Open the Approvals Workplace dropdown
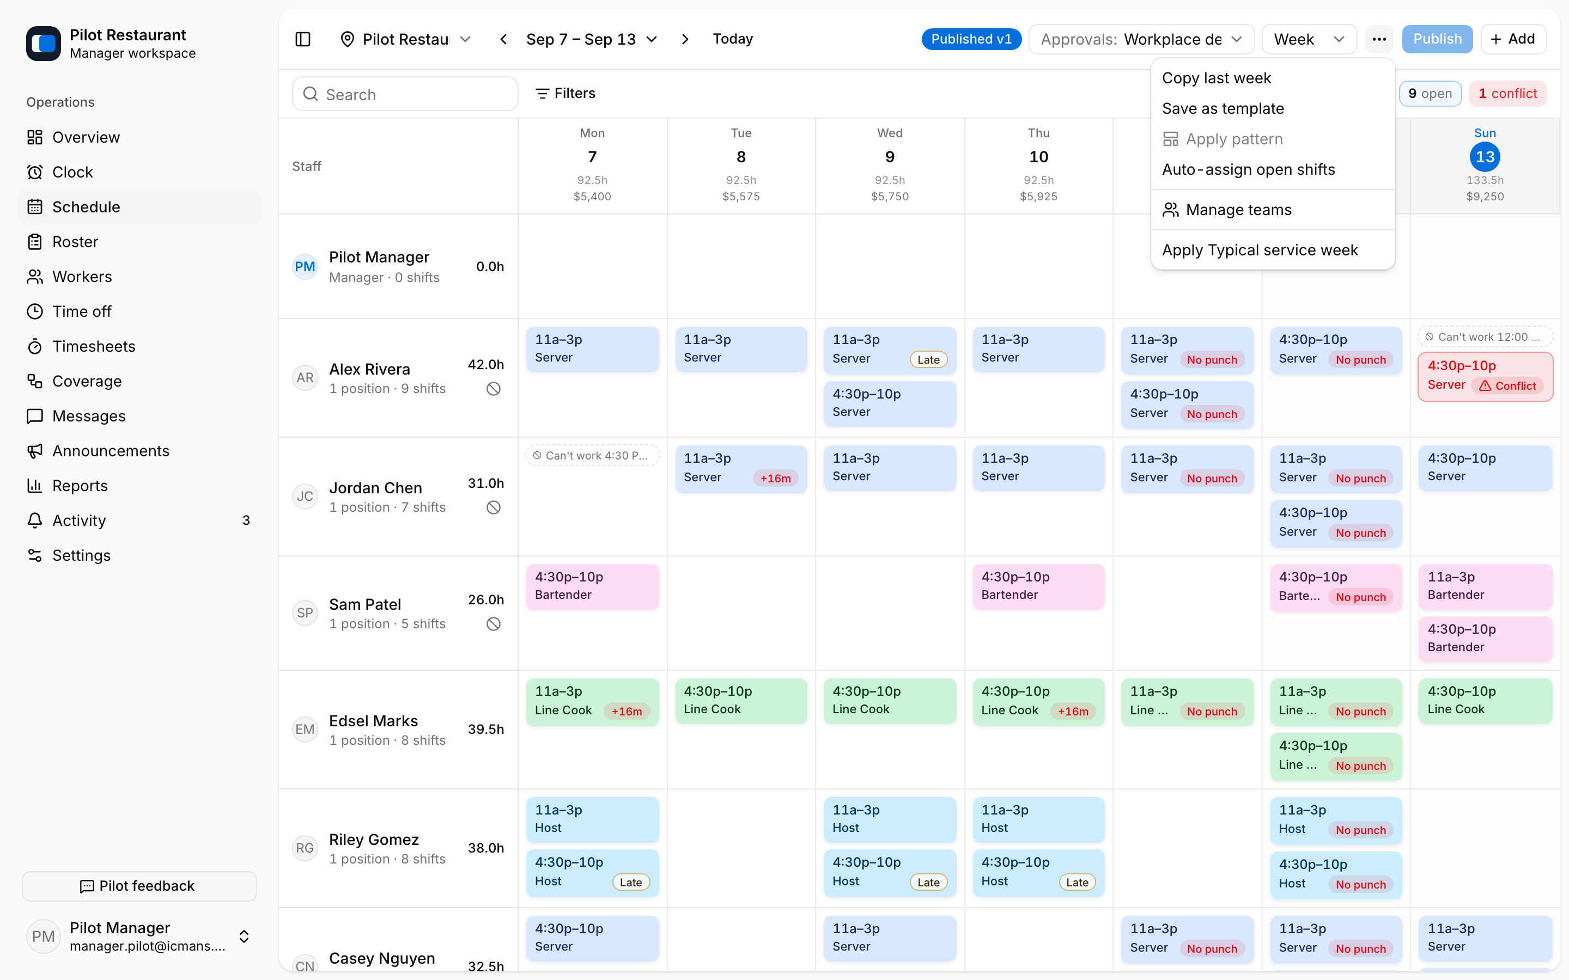 1141,39
